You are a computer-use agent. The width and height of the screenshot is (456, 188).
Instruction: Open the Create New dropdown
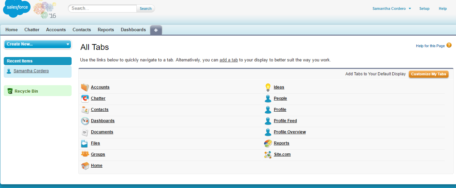pos(37,44)
